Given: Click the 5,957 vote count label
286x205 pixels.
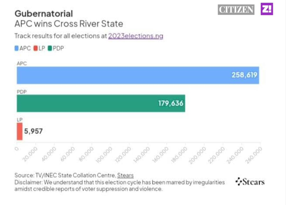Looking at the screenshot, I should coord(34,131).
